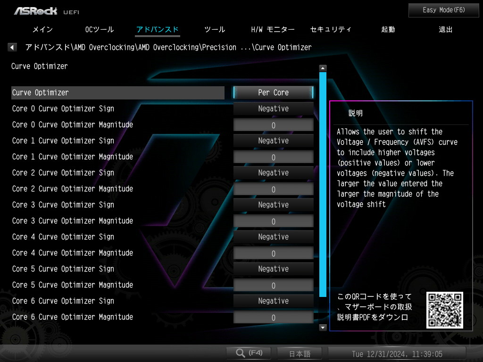Click scrollbar up arrow
Image resolution: width=483 pixels, height=362 pixels.
coord(323,68)
